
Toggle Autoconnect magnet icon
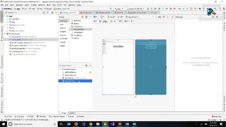100,21
